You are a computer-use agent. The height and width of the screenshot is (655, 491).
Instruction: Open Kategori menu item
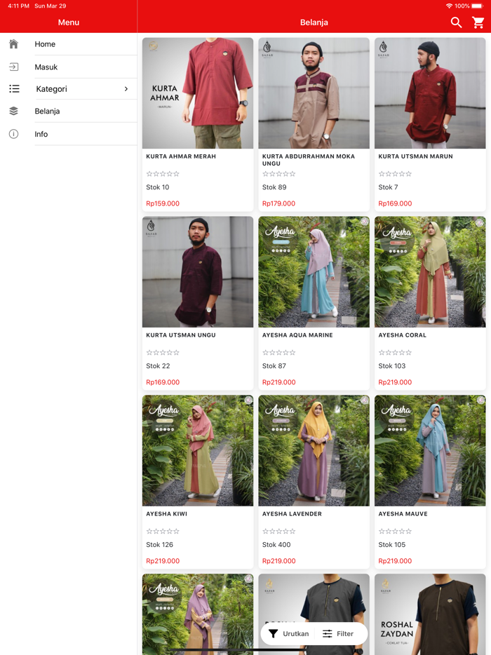[69, 88]
